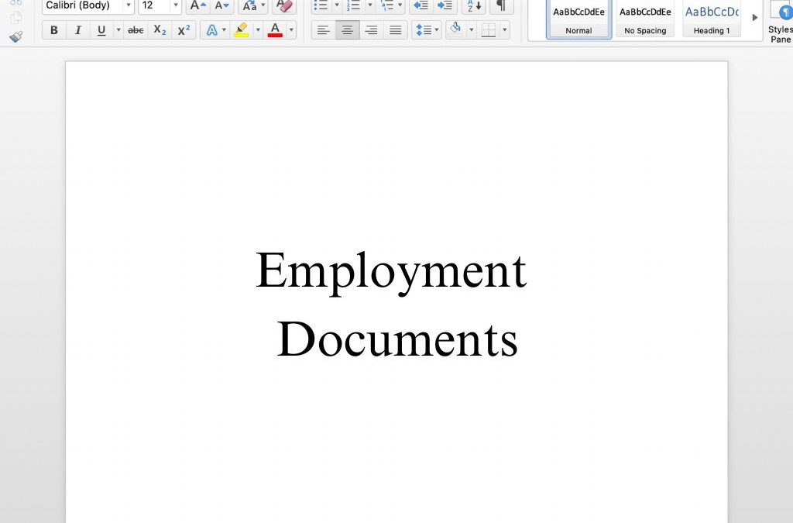
Task: Align text left
Action: tap(323, 30)
